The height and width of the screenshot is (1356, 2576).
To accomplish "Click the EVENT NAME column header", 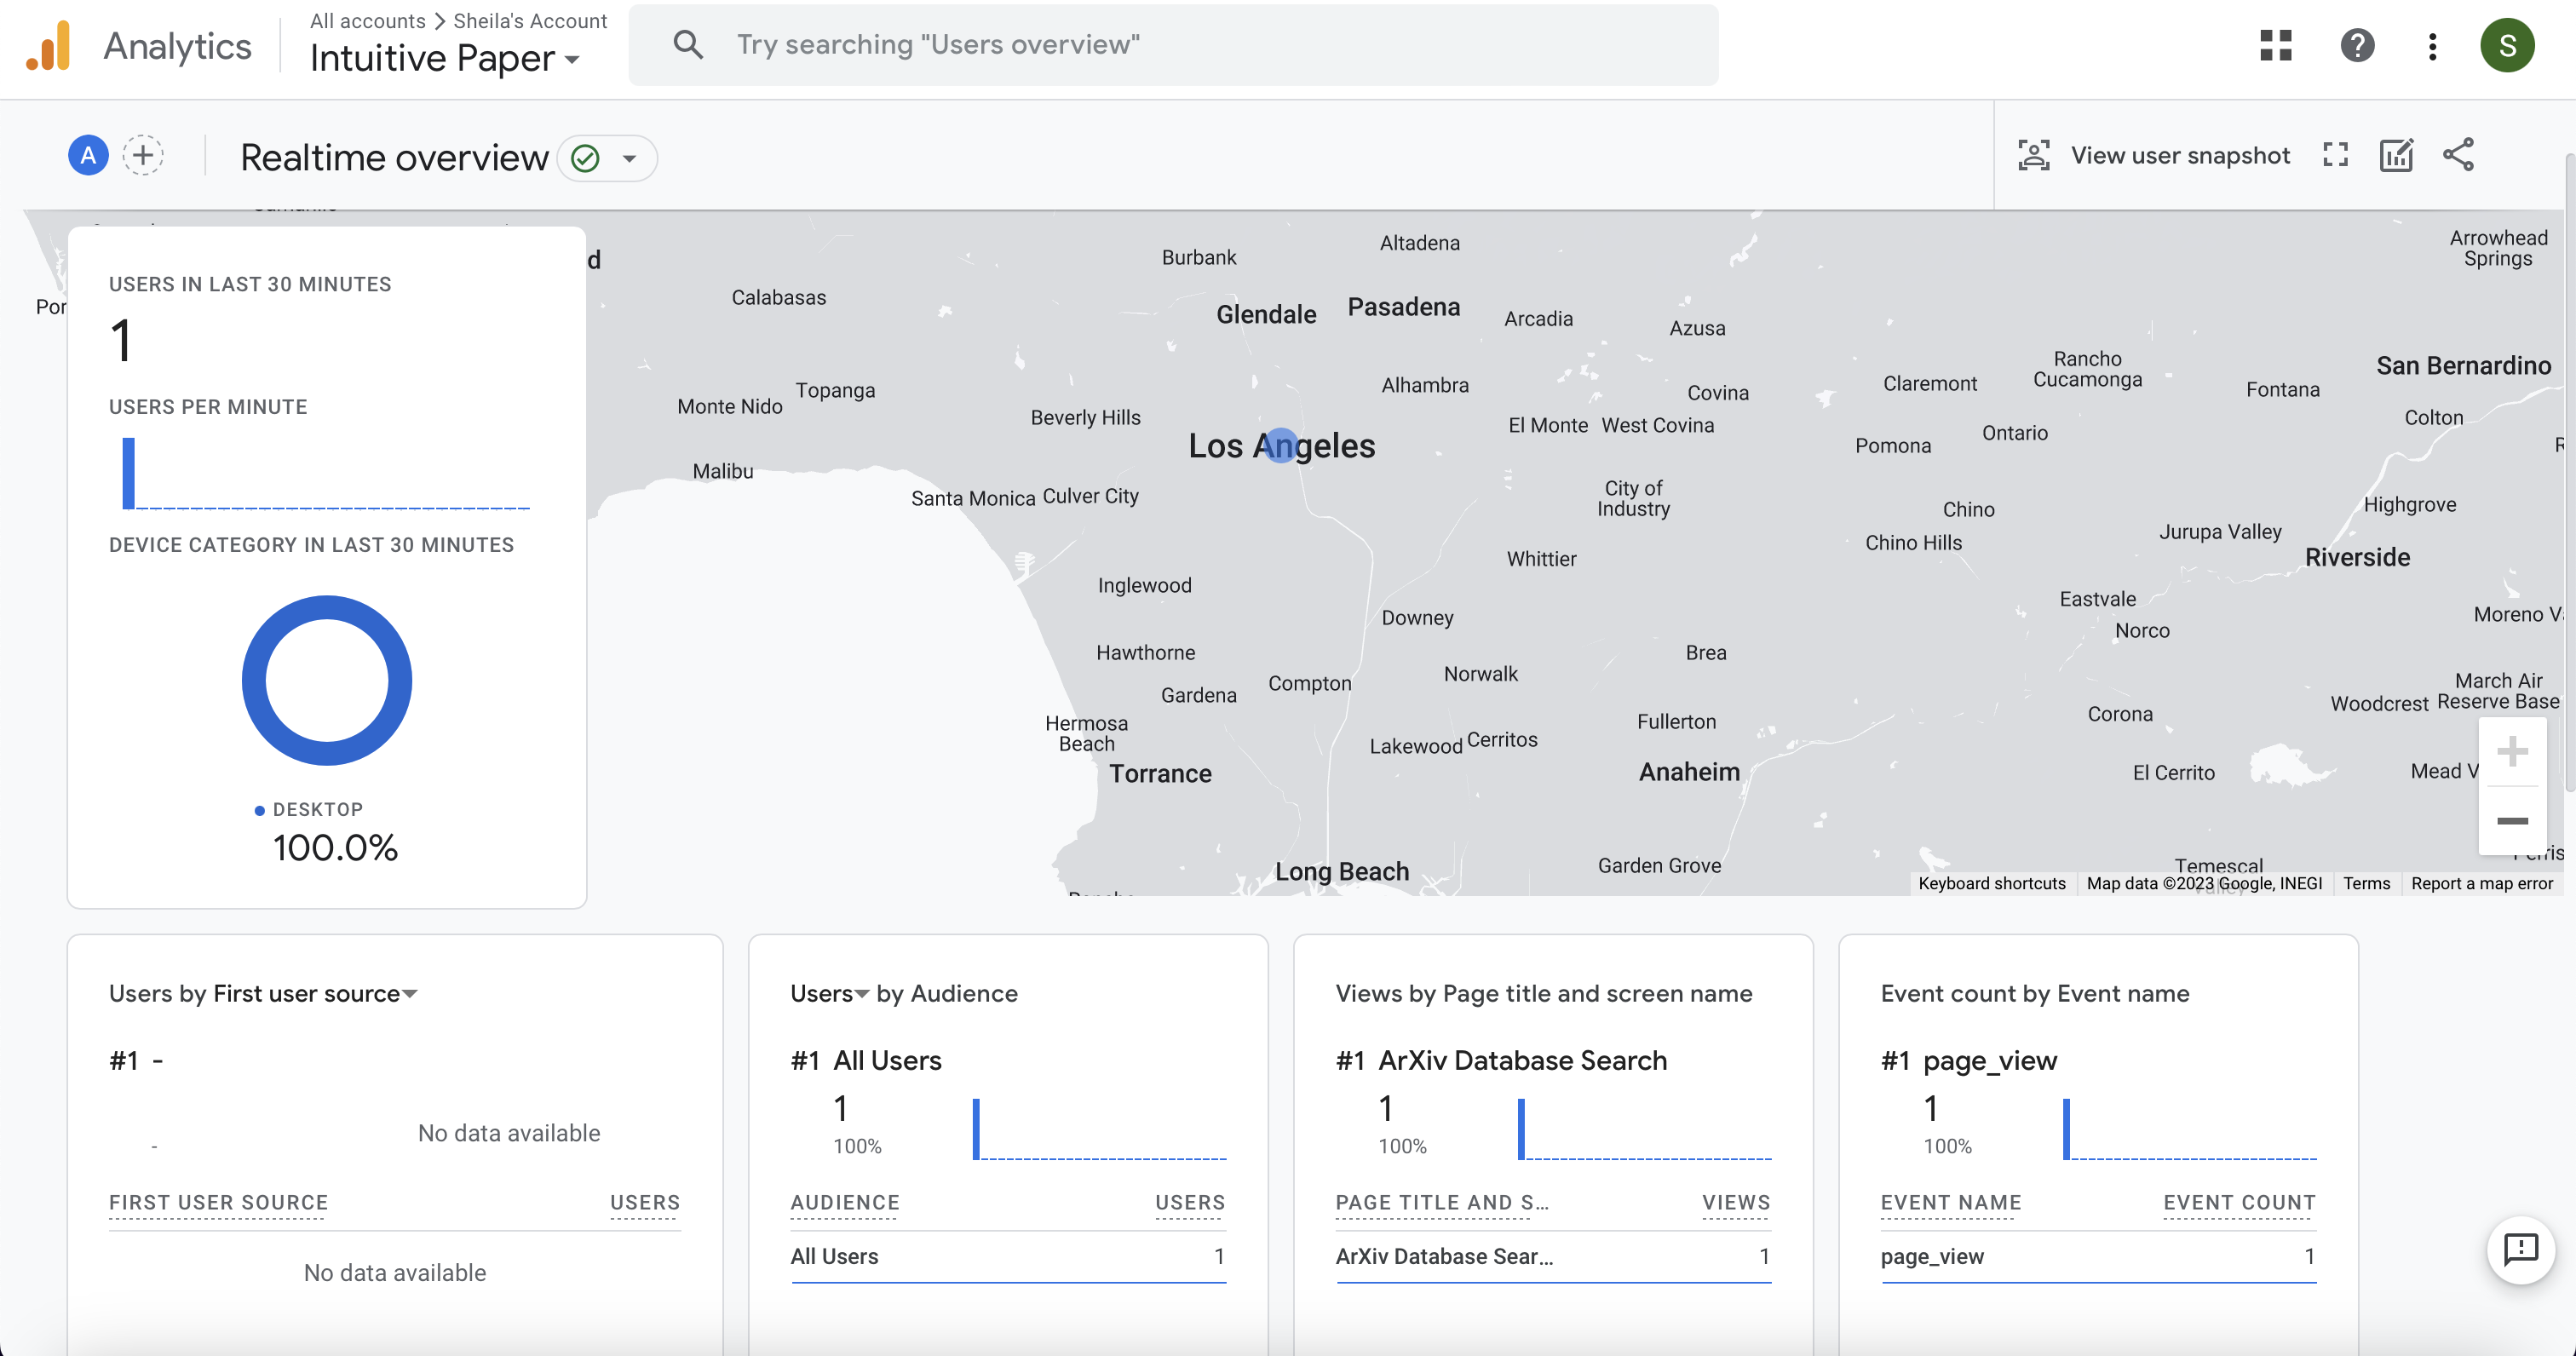I will tap(1951, 1202).
